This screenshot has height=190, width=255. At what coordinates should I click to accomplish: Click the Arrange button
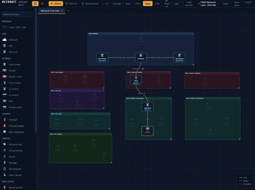click(x=117, y=4)
